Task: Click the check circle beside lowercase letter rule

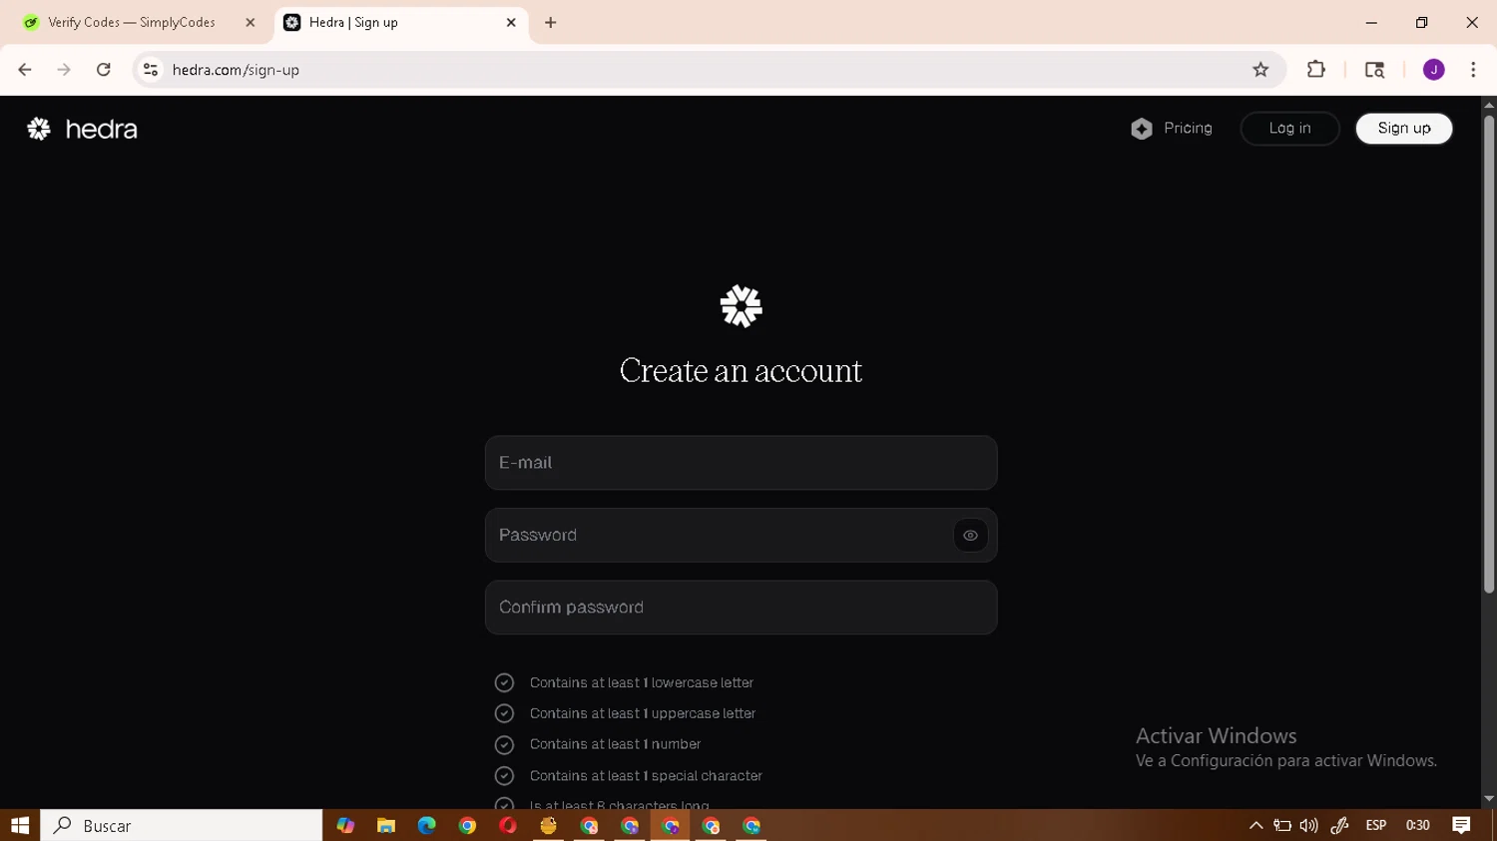Action: (x=504, y=683)
